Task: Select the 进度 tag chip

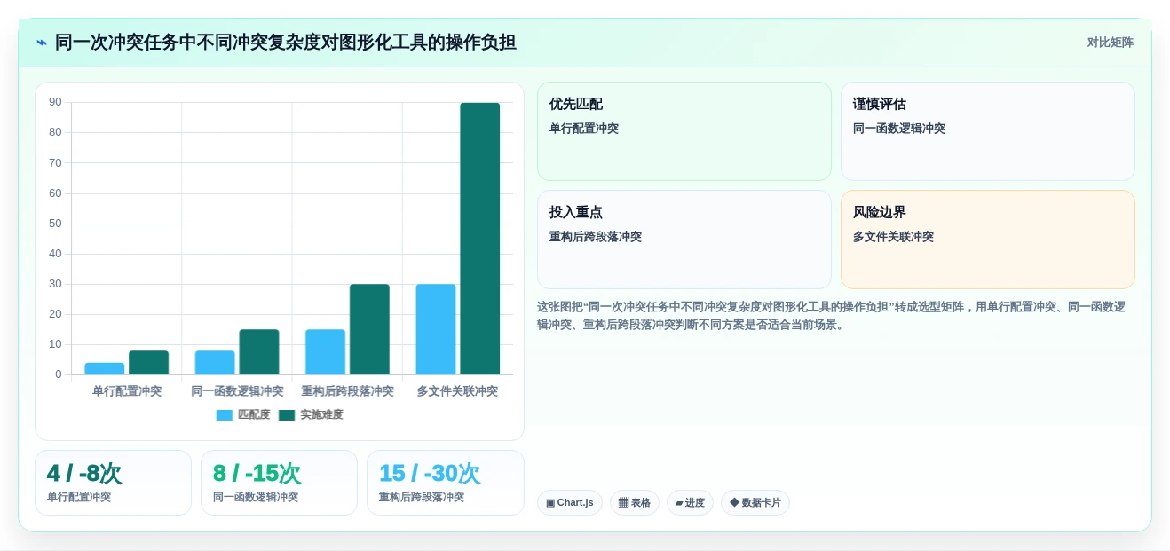Action: (690, 503)
